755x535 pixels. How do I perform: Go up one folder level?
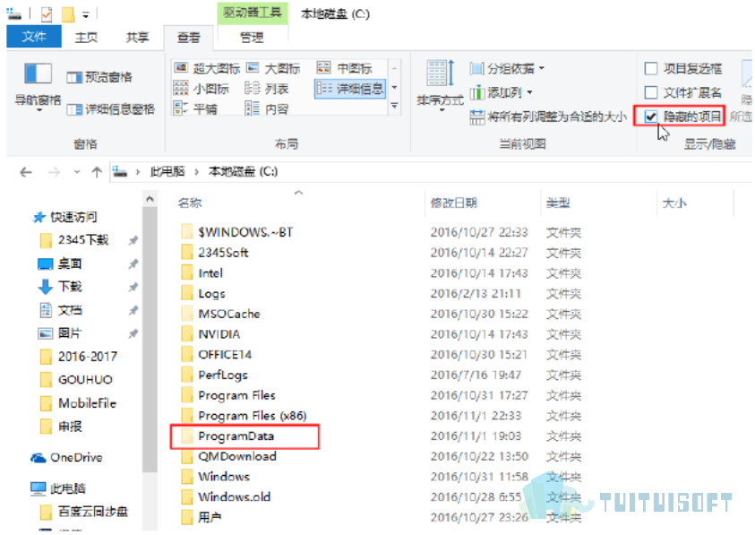pyautogui.click(x=97, y=172)
